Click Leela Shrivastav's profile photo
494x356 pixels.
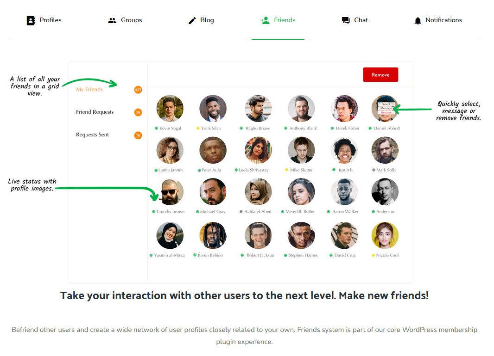258,150
